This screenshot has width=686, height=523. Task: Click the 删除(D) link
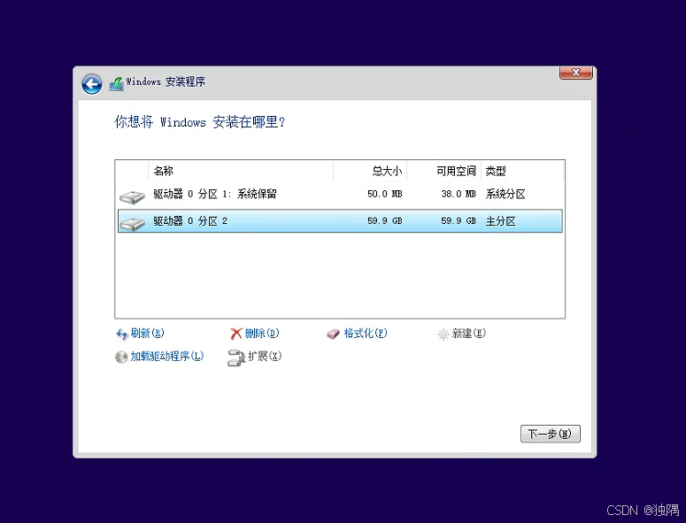262,334
